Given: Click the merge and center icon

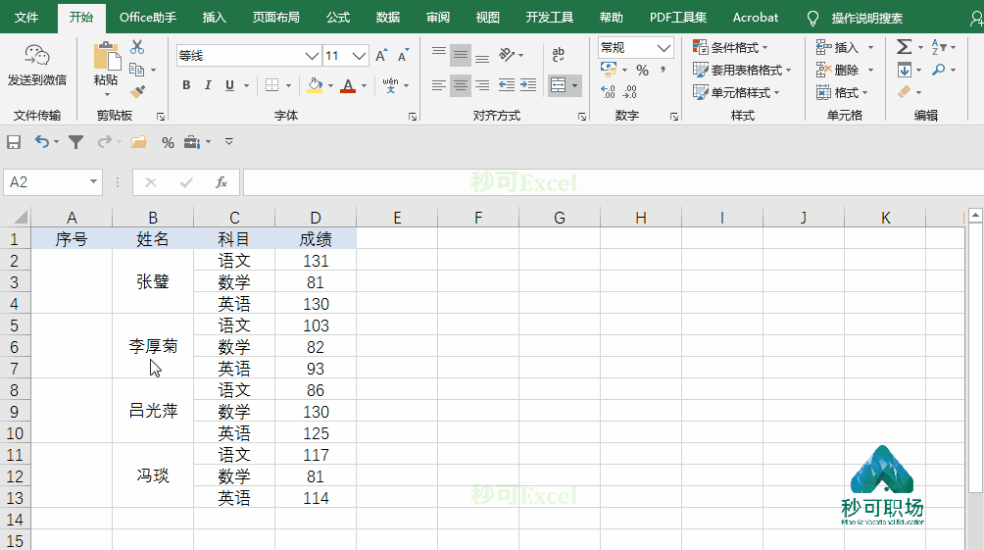Looking at the screenshot, I should point(558,85).
